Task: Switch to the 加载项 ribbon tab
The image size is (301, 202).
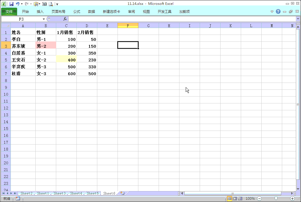Action: coord(185,11)
